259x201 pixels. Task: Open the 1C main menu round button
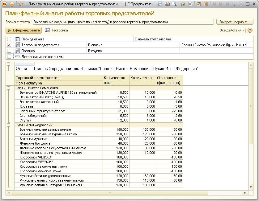12,4
